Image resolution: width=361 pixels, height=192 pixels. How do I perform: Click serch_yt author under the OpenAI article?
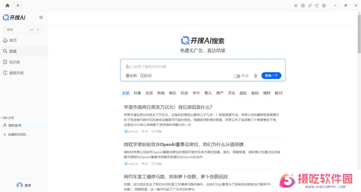click(131, 164)
